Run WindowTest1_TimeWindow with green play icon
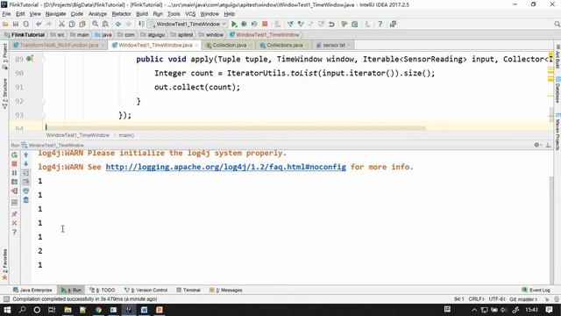This screenshot has width=561, height=316. pyautogui.click(x=234, y=24)
